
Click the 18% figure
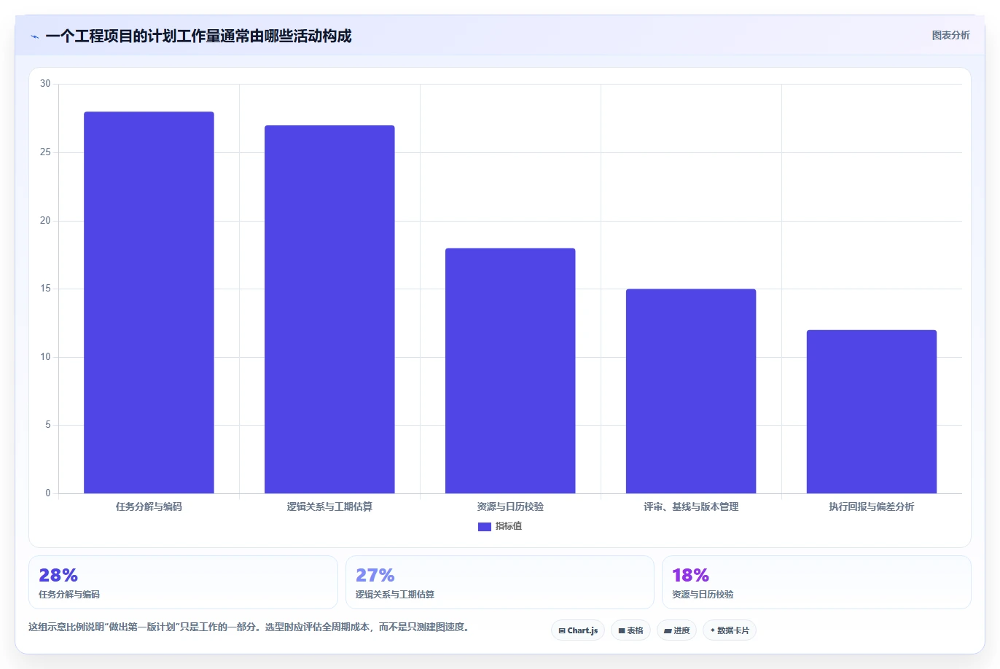tap(691, 575)
